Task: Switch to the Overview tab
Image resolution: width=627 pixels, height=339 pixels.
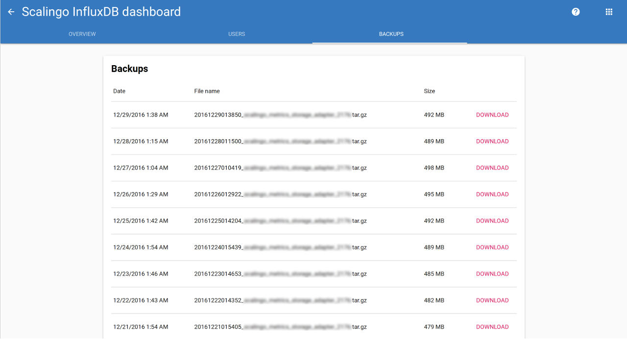Action: pos(82,34)
